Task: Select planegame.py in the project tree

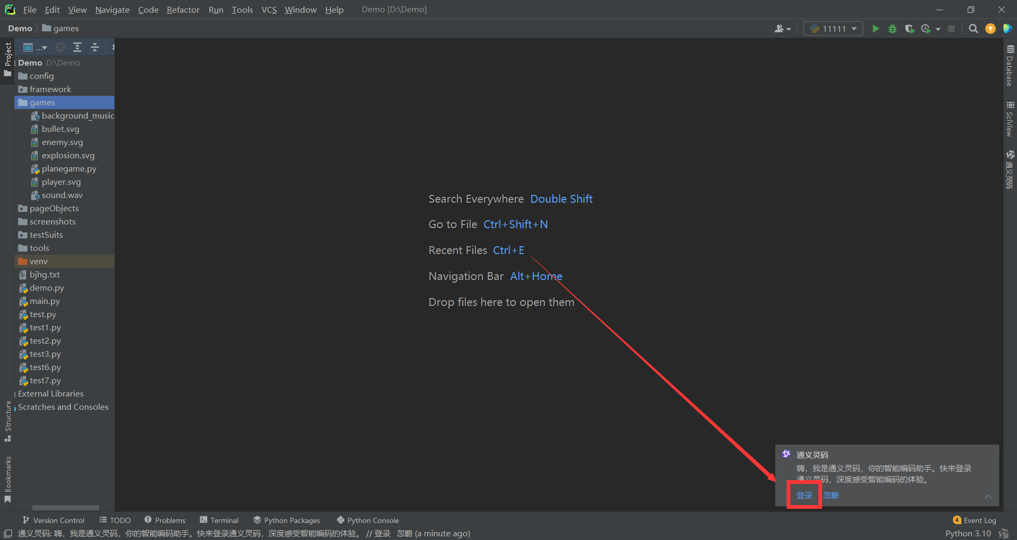Action: 69,169
